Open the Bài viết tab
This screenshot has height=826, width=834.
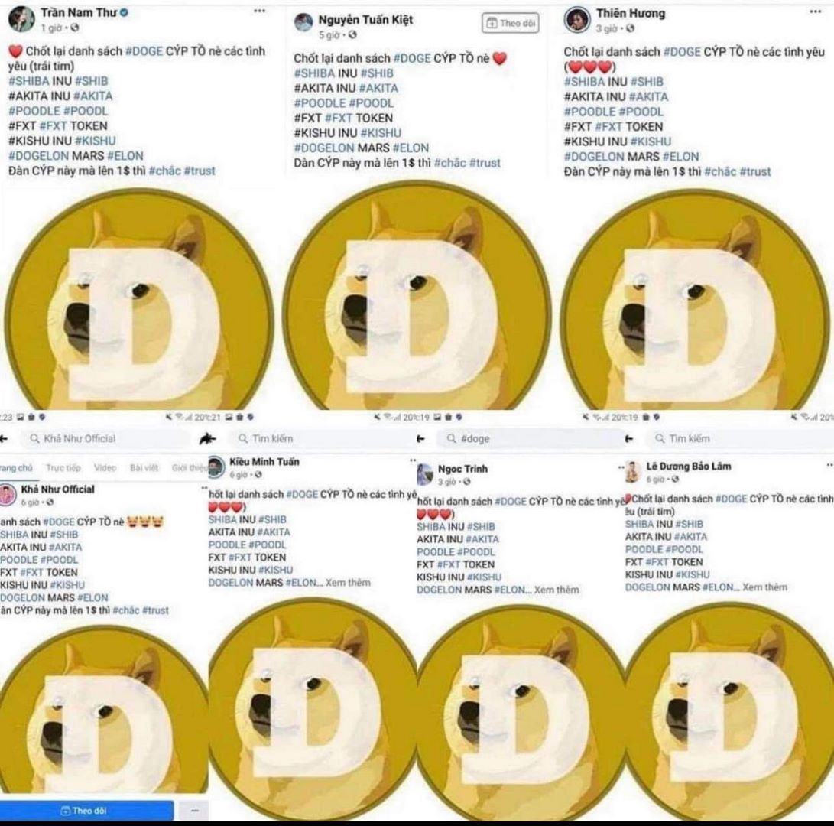[144, 468]
